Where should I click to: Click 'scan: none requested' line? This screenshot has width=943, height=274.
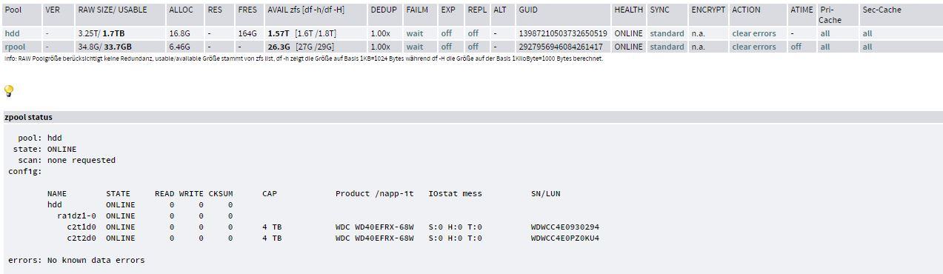[x=67, y=160]
